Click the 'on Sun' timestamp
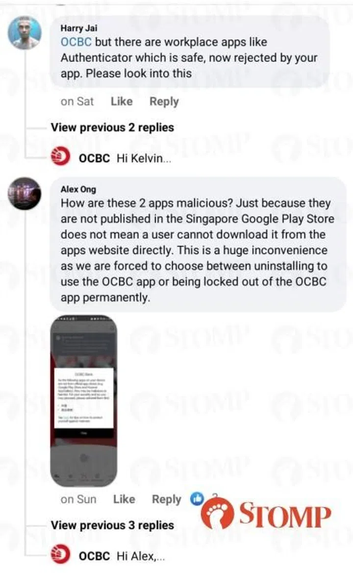The image size is (353, 573). [x=78, y=499]
